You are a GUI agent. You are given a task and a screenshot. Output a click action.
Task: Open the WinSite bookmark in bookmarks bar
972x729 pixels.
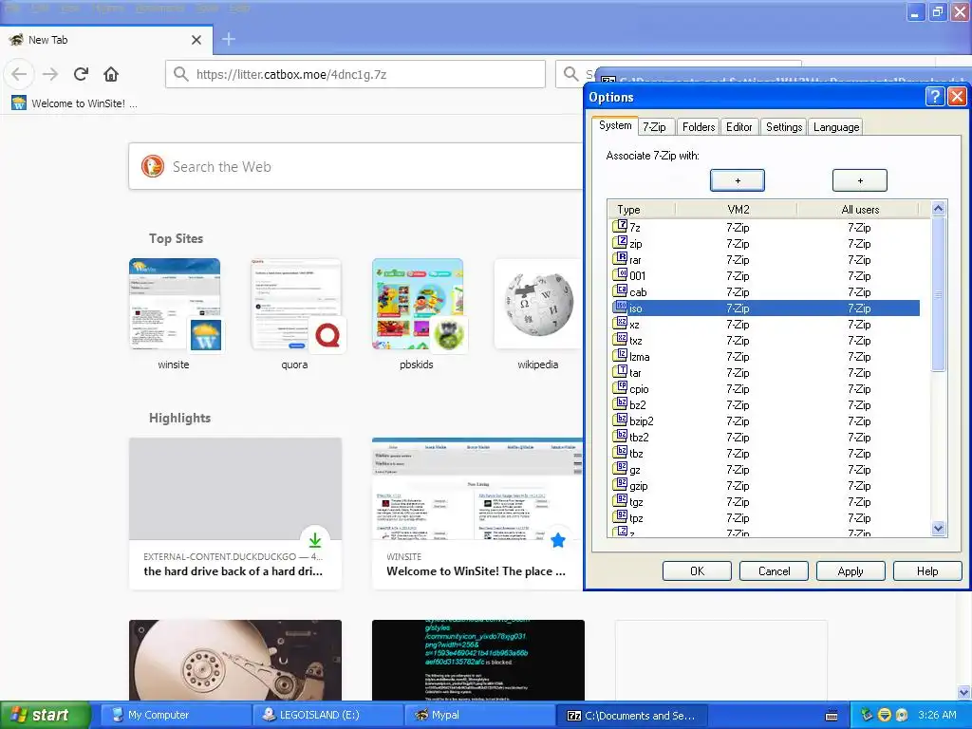tap(74, 103)
